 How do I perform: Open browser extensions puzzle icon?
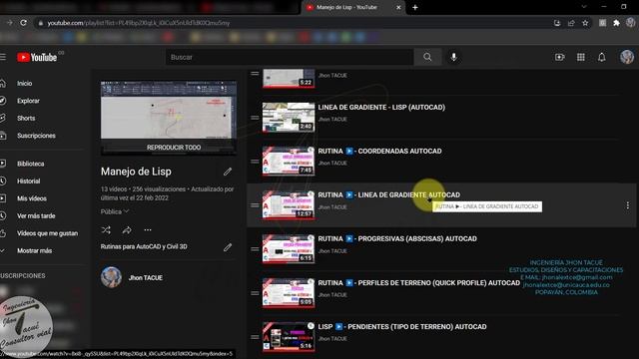pos(616,23)
